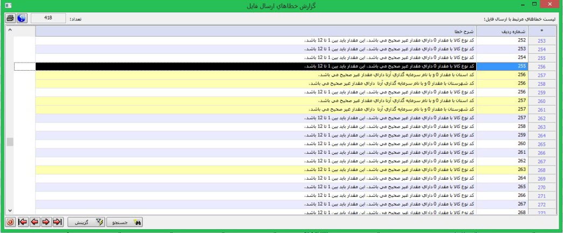563x233 pixels.
Task: Select row header 262
Action: point(541,118)
